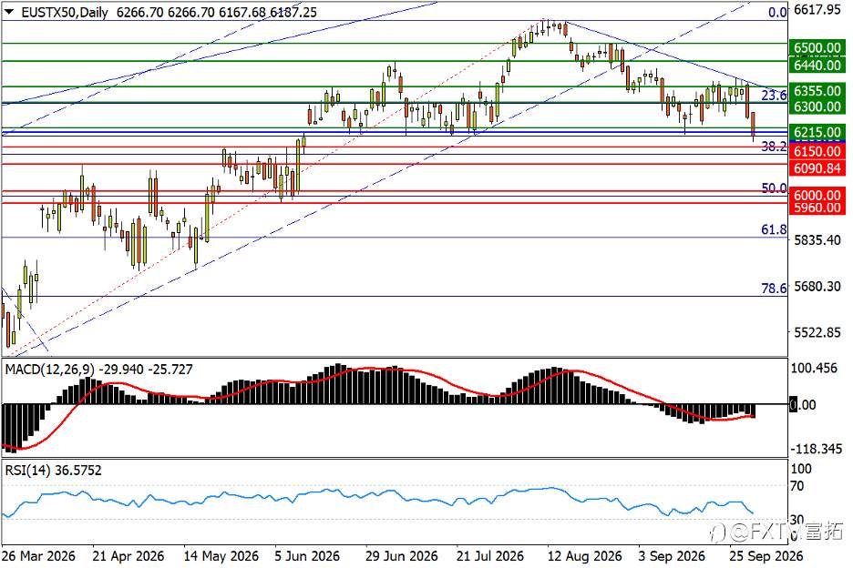The height and width of the screenshot is (568, 853).
Task: Select the 23.6 Fibonacci retracement label
Action: (774, 96)
